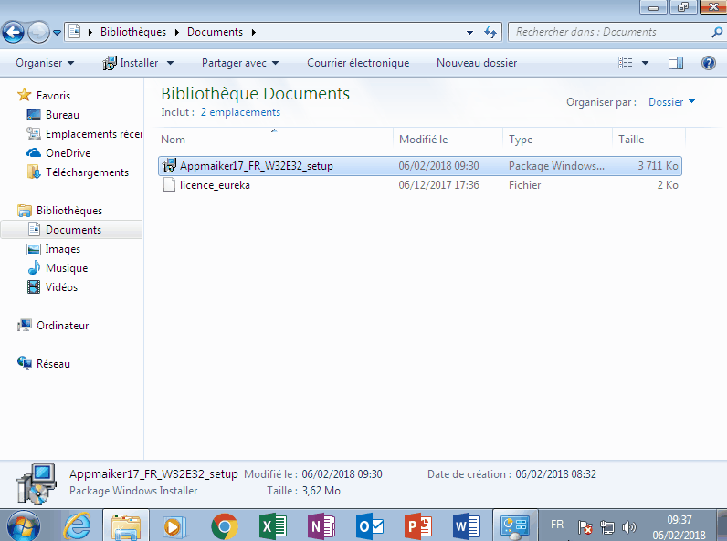
Task: Click in the Rechercher dans Documents field
Action: point(607,32)
